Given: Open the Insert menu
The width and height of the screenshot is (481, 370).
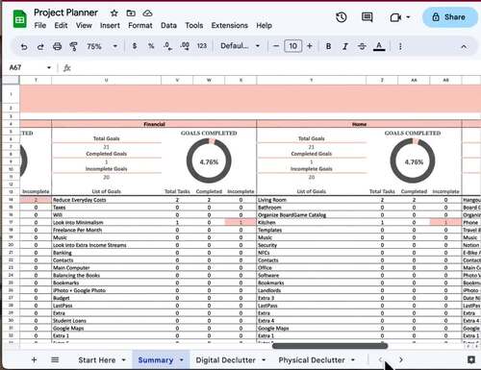Looking at the screenshot, I should pyautogui.click(x=110, y=25).
